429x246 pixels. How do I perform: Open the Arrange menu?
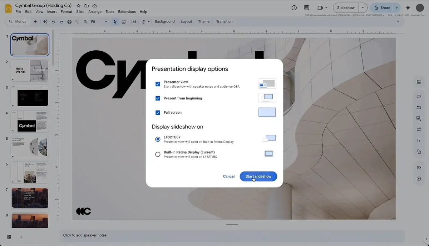coord(95,12)
